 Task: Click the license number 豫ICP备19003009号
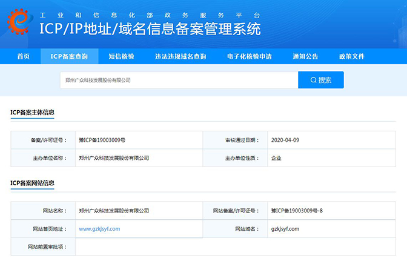click(x=102, y=140)
